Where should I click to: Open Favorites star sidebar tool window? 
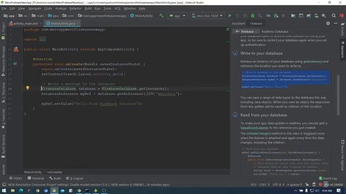coord(3,119)
